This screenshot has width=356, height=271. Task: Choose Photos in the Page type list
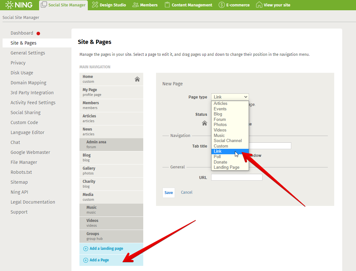pyautogui.click(x=230, y=125)
